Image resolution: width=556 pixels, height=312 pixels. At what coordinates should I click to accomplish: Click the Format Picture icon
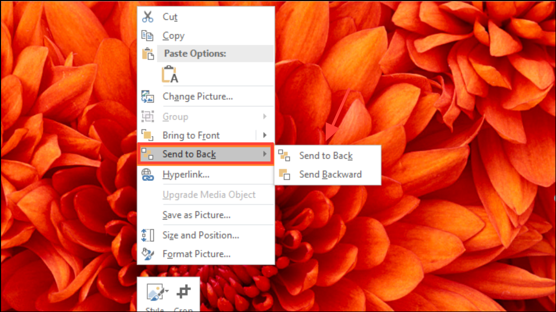(x=148, y=254)
